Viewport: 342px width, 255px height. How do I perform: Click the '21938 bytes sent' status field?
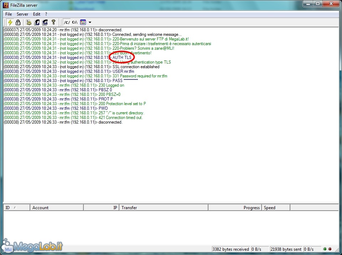click(286, 249)
